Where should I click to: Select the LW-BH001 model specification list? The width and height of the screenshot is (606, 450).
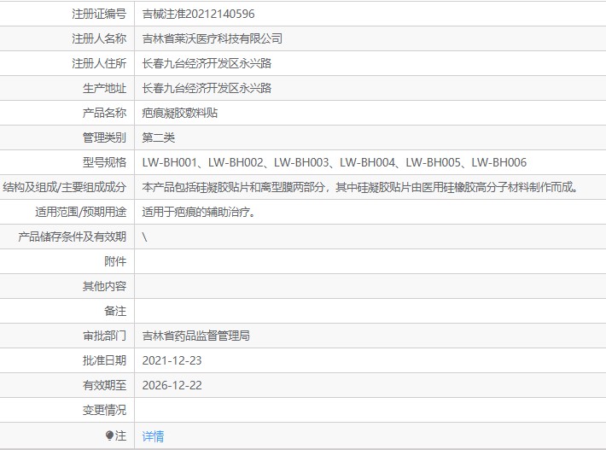click(x=335, y=162)
